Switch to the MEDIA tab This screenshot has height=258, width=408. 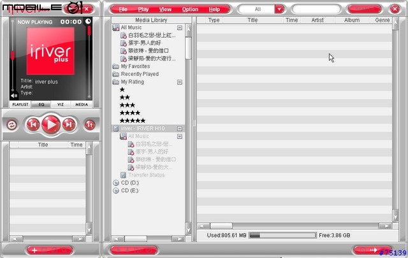click(82, 104)
